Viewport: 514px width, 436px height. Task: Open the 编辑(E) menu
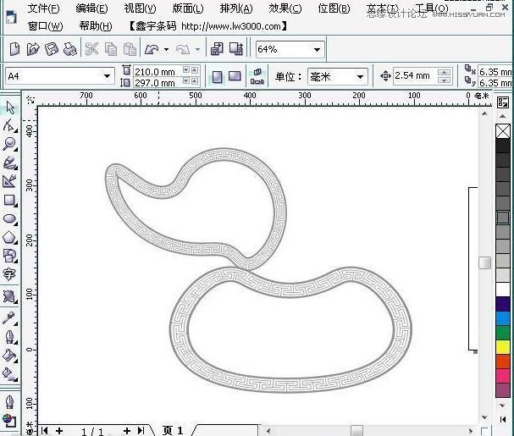click(91, 8)
